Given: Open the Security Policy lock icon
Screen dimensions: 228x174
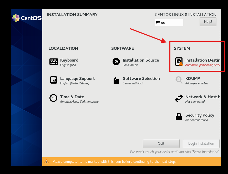Looking at the screenshot, I should (x=179, y=117).
